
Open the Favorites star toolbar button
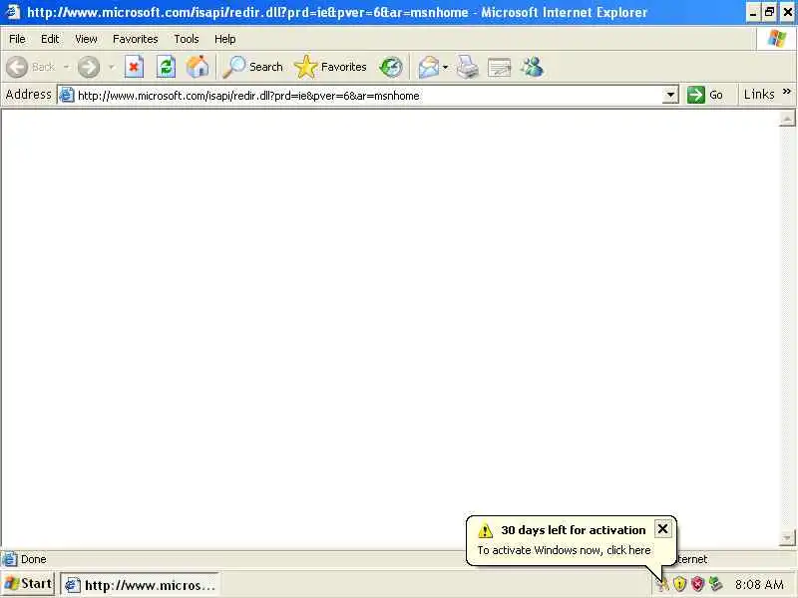coord(330,67)
